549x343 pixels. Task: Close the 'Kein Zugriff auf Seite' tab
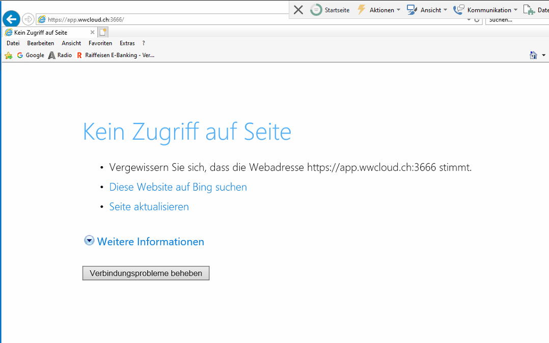(x=93, y=32)
